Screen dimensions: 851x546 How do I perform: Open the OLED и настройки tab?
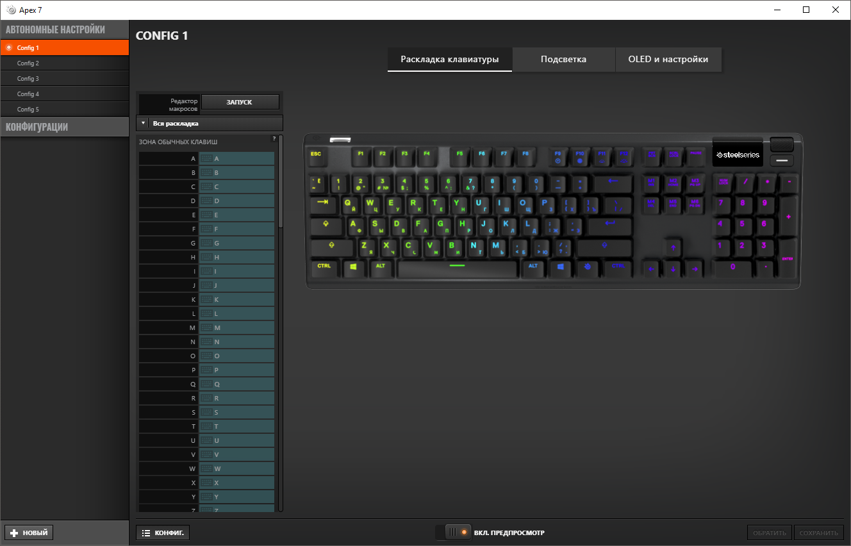pyautogui.click(x=668, y=59)
